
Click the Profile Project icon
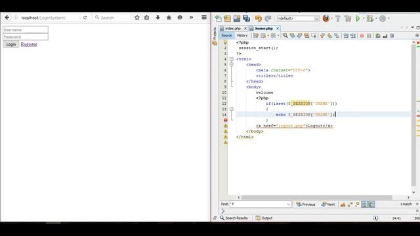pos(383,18)
